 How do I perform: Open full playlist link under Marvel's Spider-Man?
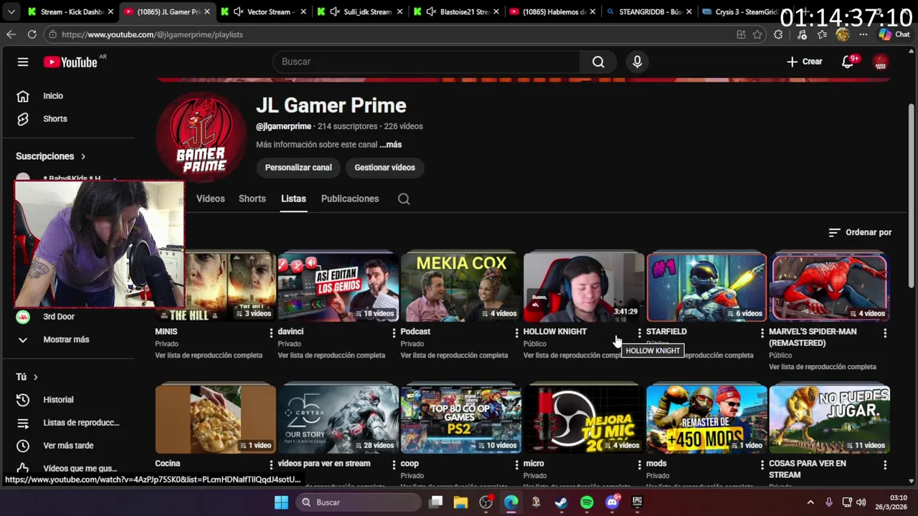[823, 367]
